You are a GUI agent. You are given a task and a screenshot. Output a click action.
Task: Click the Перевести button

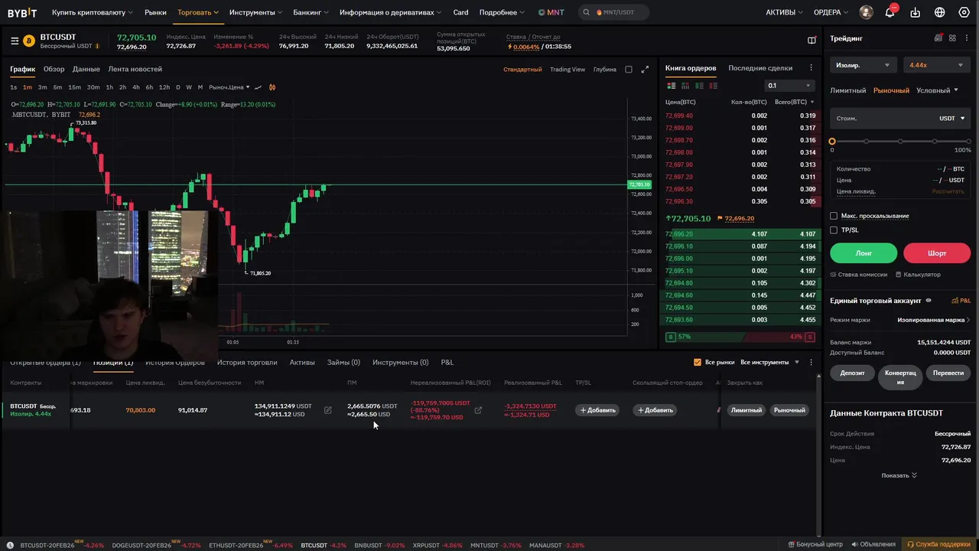coord(948,373)
